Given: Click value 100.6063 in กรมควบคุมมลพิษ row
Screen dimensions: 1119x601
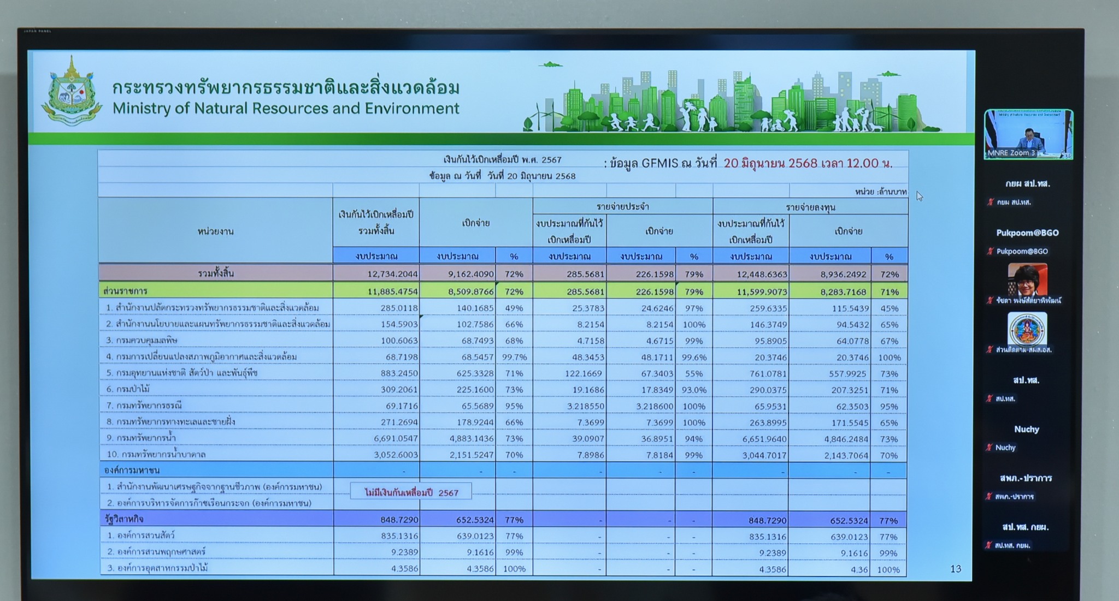Looking at the screenshot, I should click(x=399, y=341).
